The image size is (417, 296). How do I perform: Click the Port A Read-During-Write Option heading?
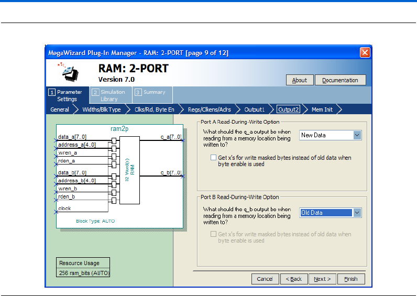[240, 122]
